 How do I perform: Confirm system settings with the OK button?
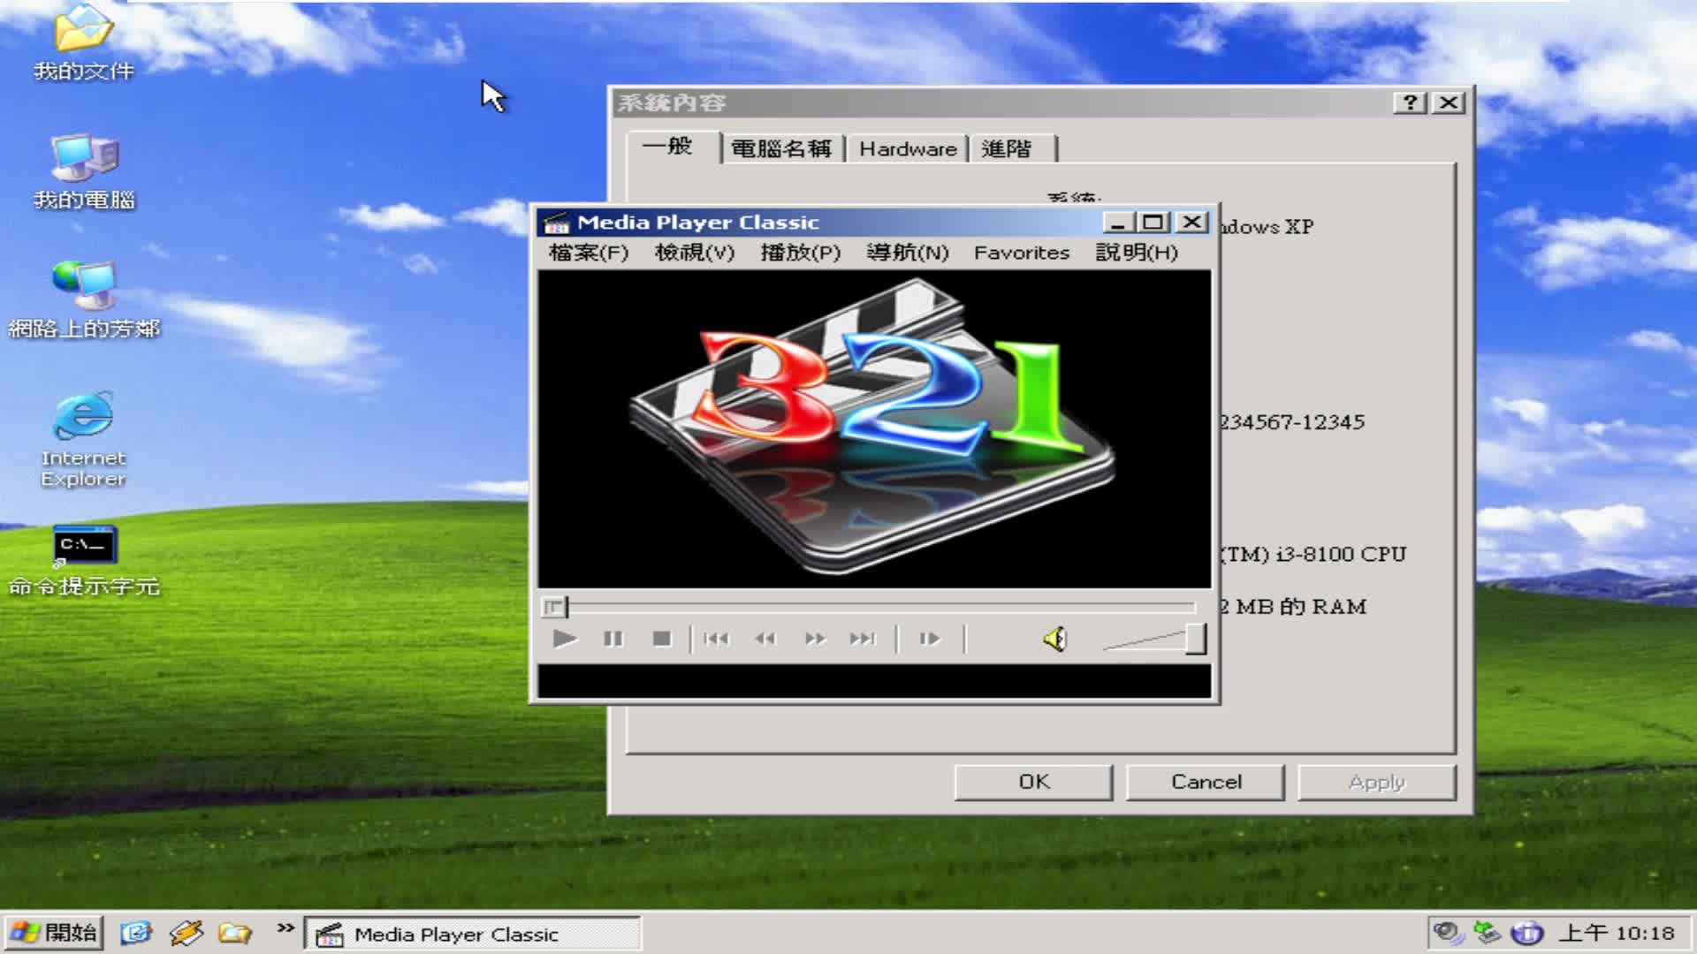(1033, 781)
